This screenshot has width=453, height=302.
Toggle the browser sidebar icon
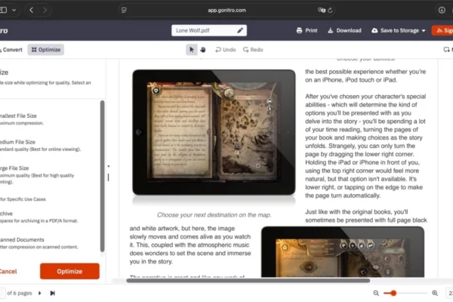point(4,10)
